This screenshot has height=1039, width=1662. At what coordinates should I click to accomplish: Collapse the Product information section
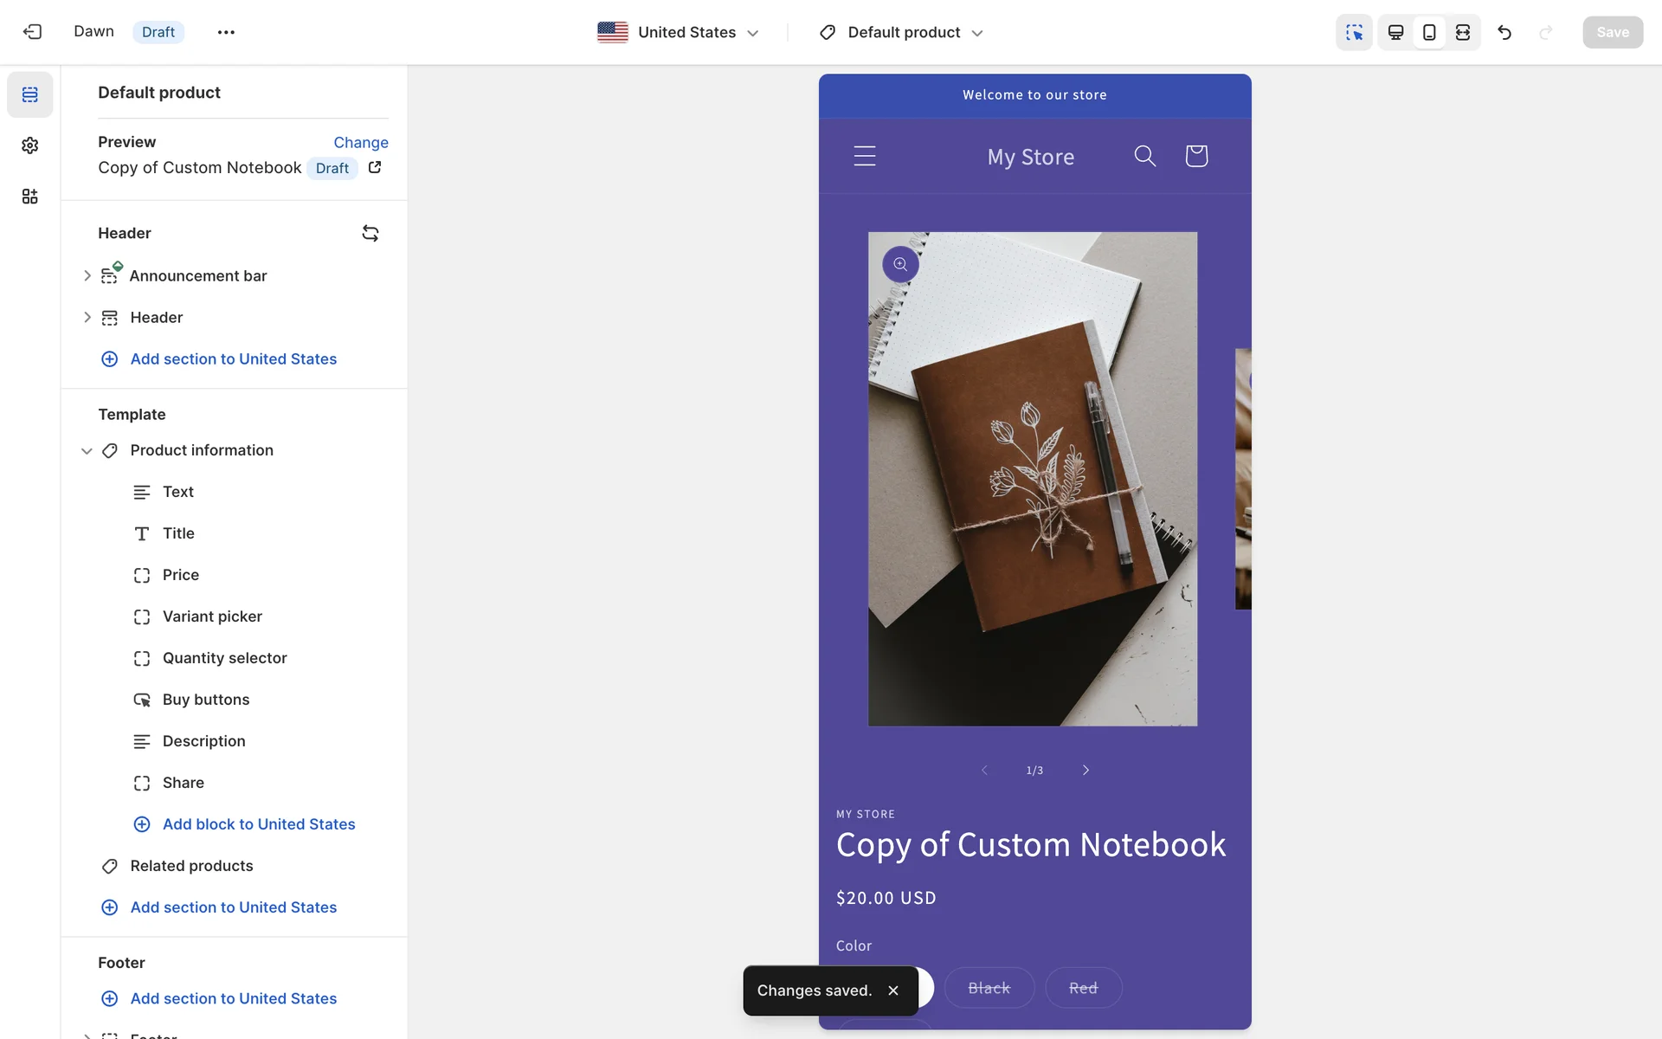coord(87,450)
